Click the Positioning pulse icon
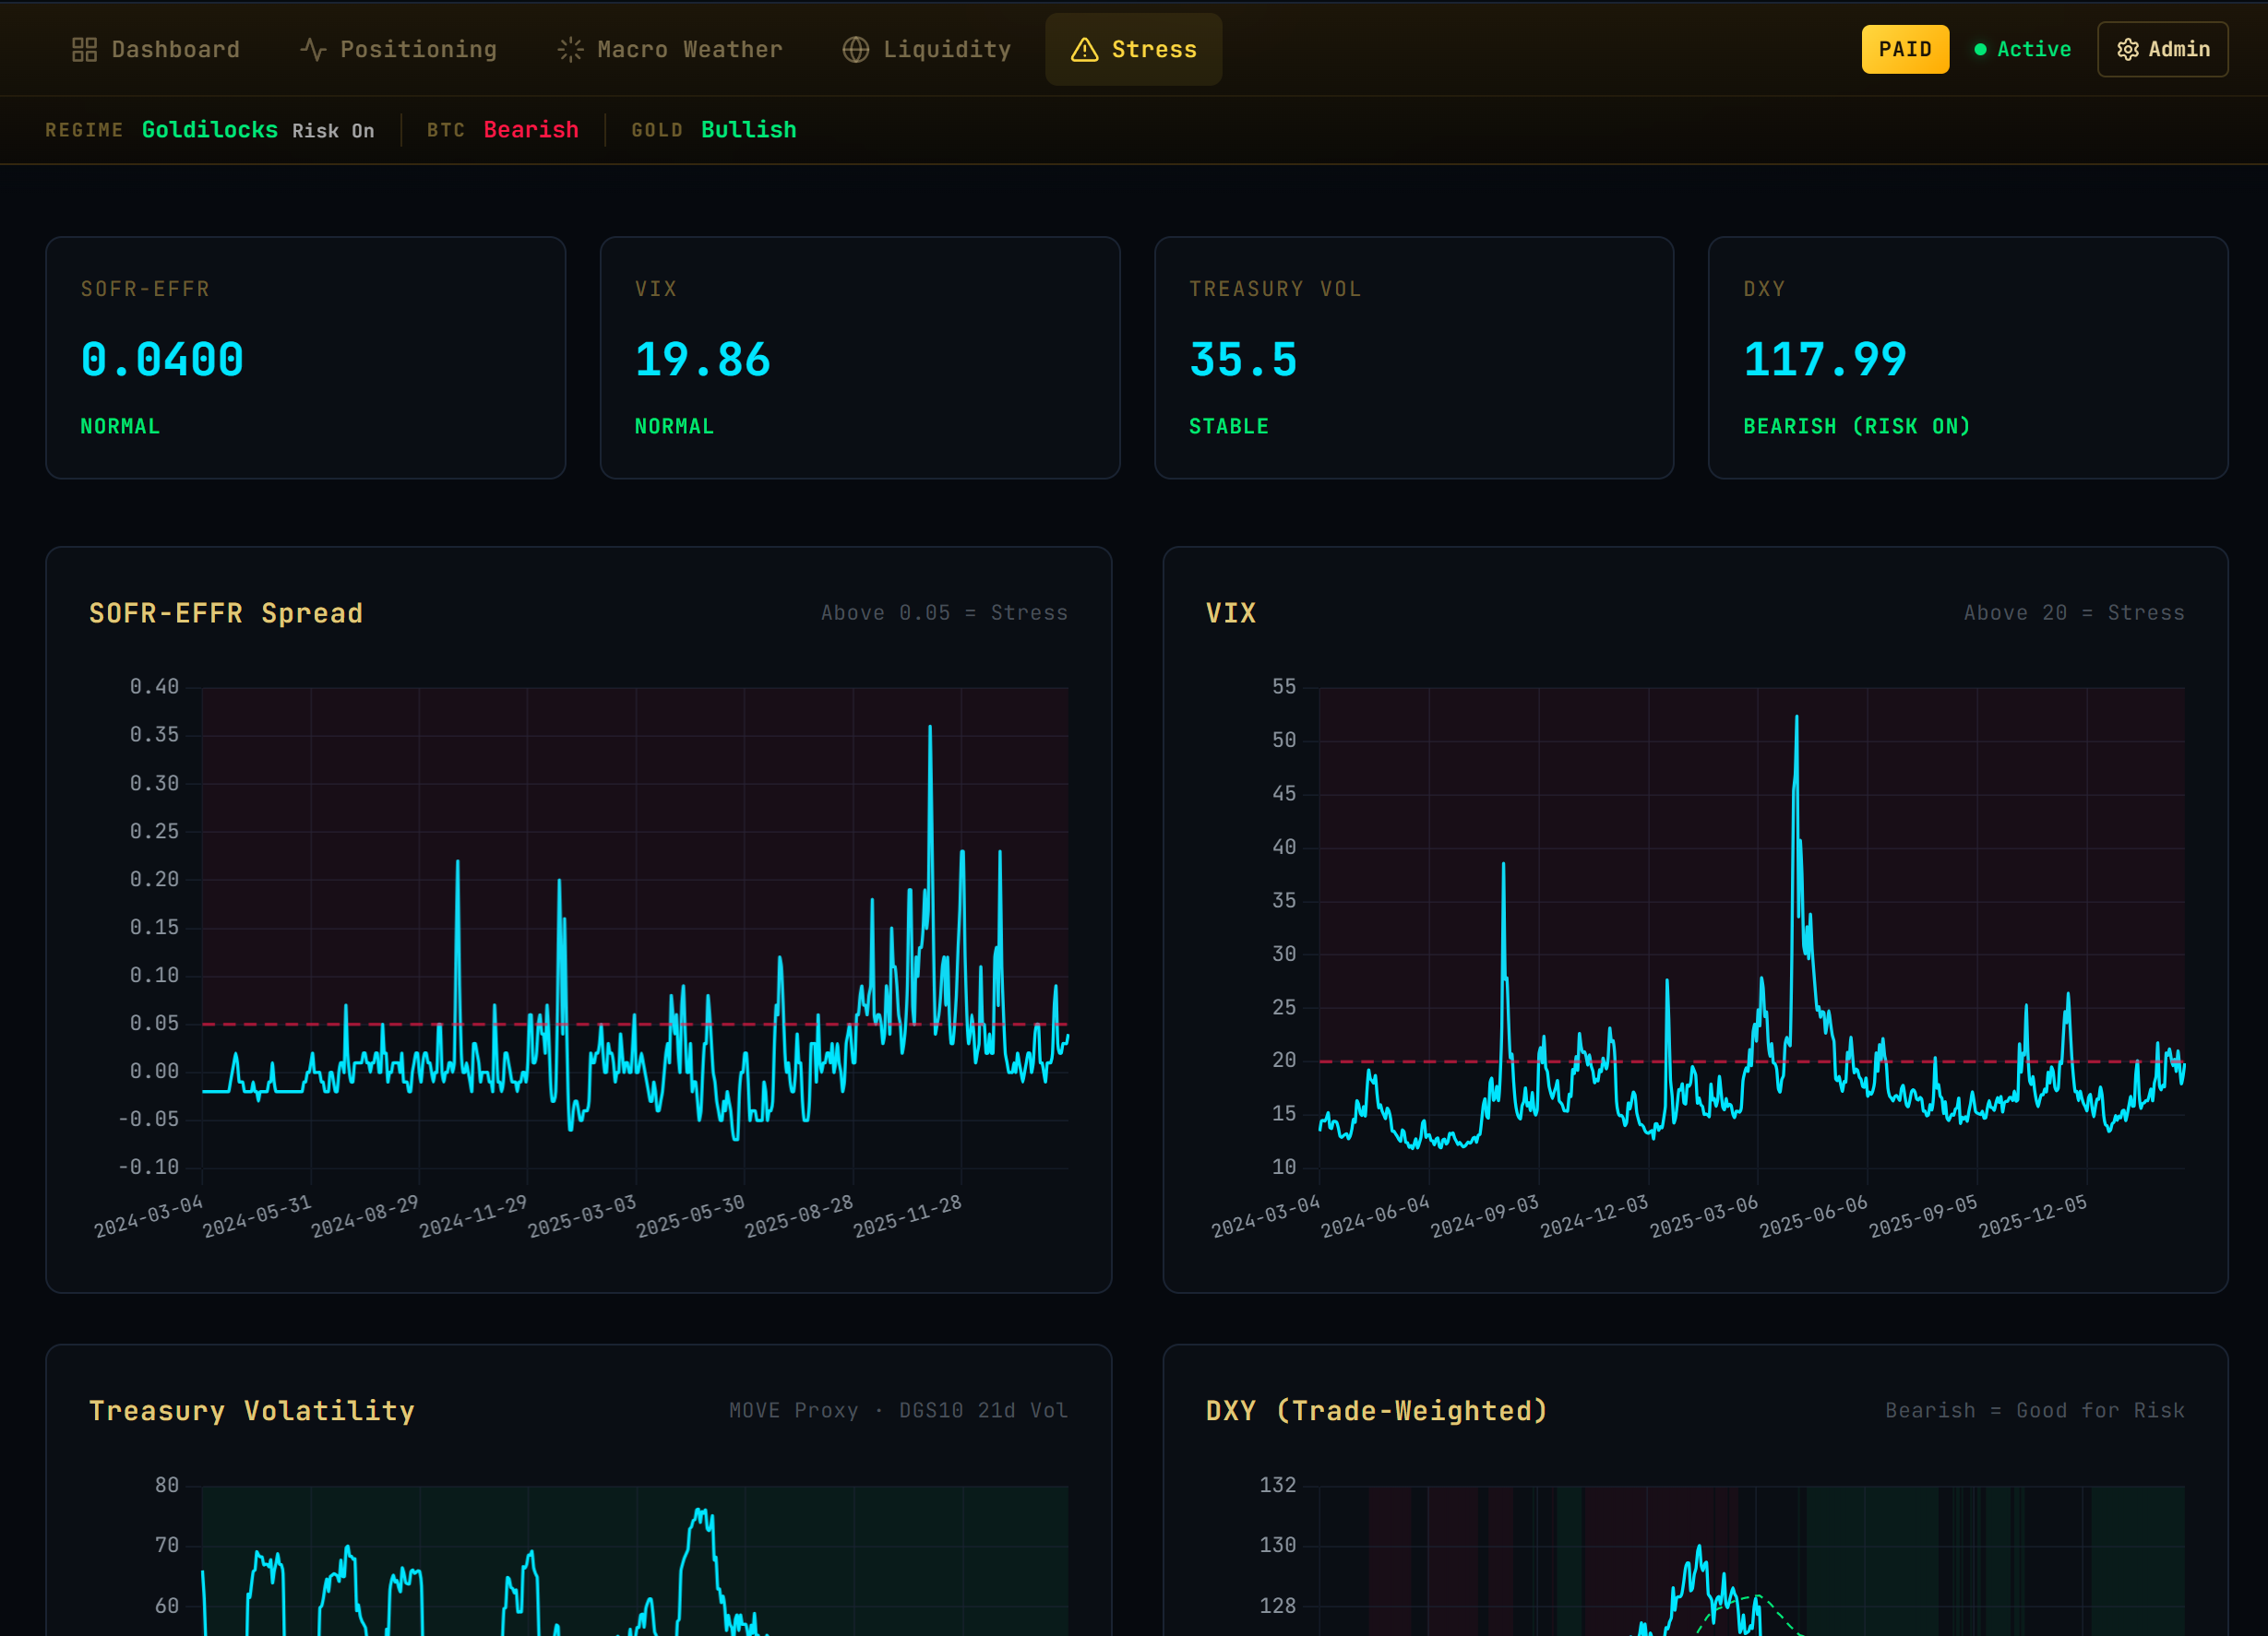The image size is (2268, 1636). click(313, 50)
